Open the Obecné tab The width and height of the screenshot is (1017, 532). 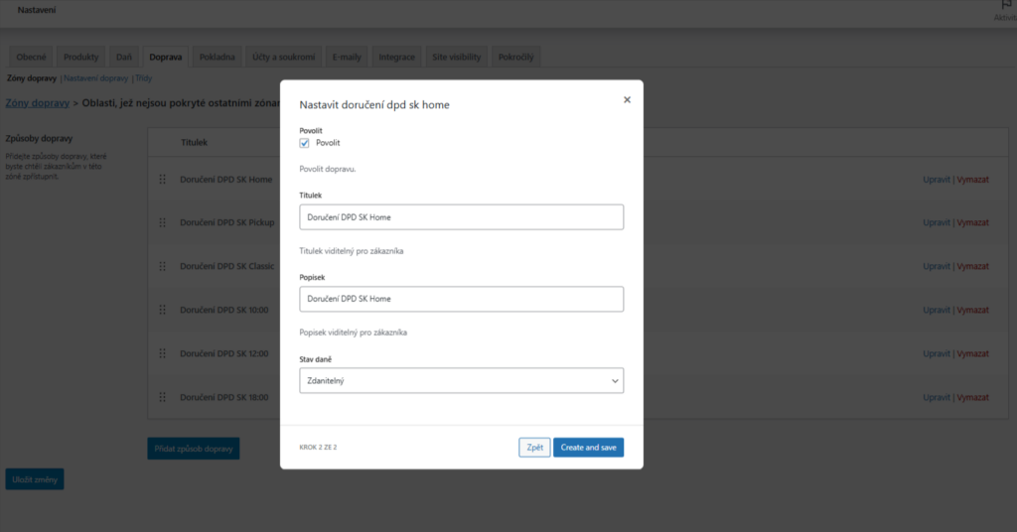pos(31,57)
